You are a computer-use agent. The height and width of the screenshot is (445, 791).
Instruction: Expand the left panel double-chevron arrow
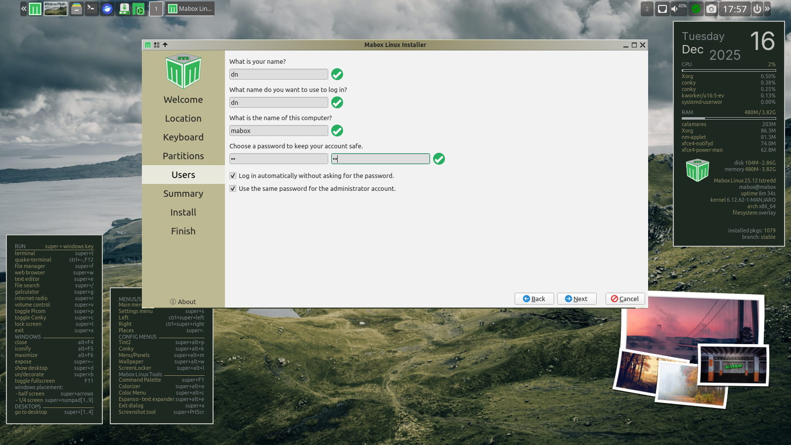[24, 9]
